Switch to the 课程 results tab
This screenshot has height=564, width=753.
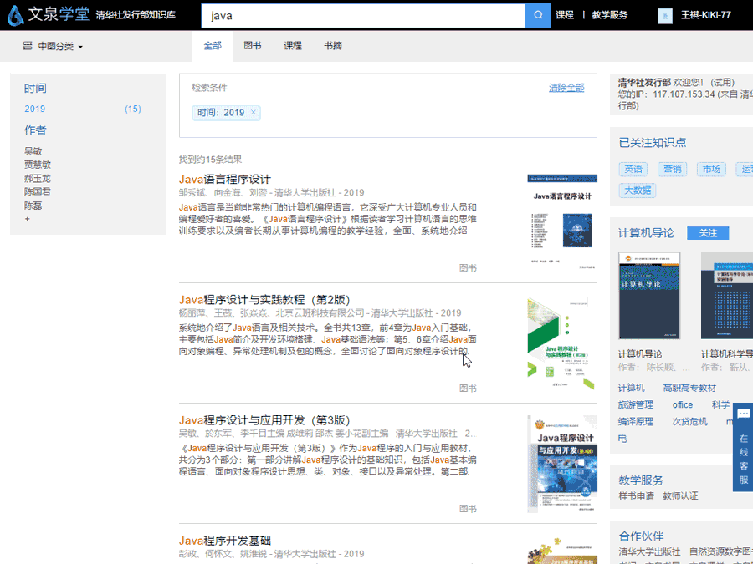(x=293, y=46)
